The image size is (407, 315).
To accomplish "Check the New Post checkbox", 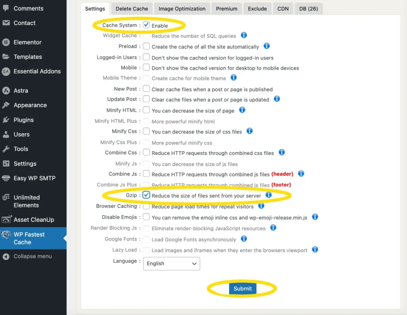I will point(146,89).
